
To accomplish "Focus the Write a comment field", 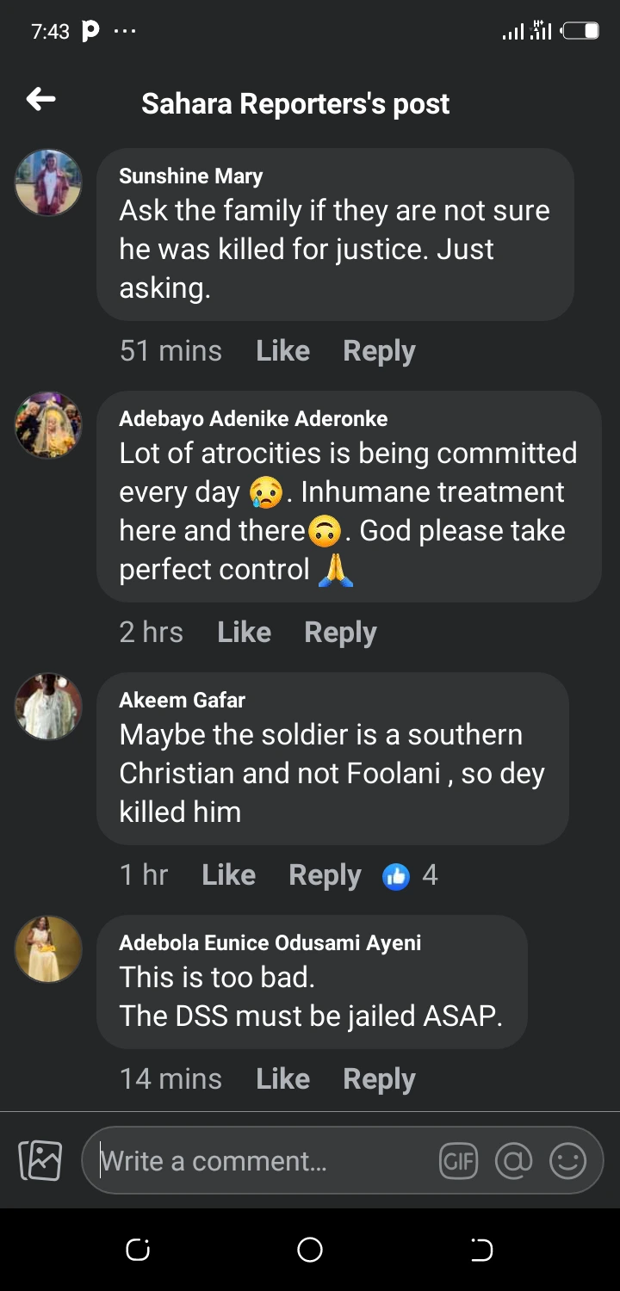I will click(258, 1161).
